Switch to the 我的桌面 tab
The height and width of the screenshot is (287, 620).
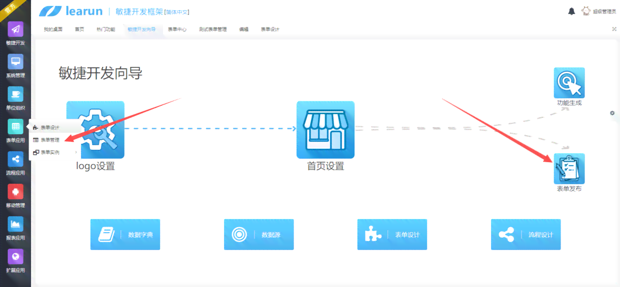coord(53,29)
